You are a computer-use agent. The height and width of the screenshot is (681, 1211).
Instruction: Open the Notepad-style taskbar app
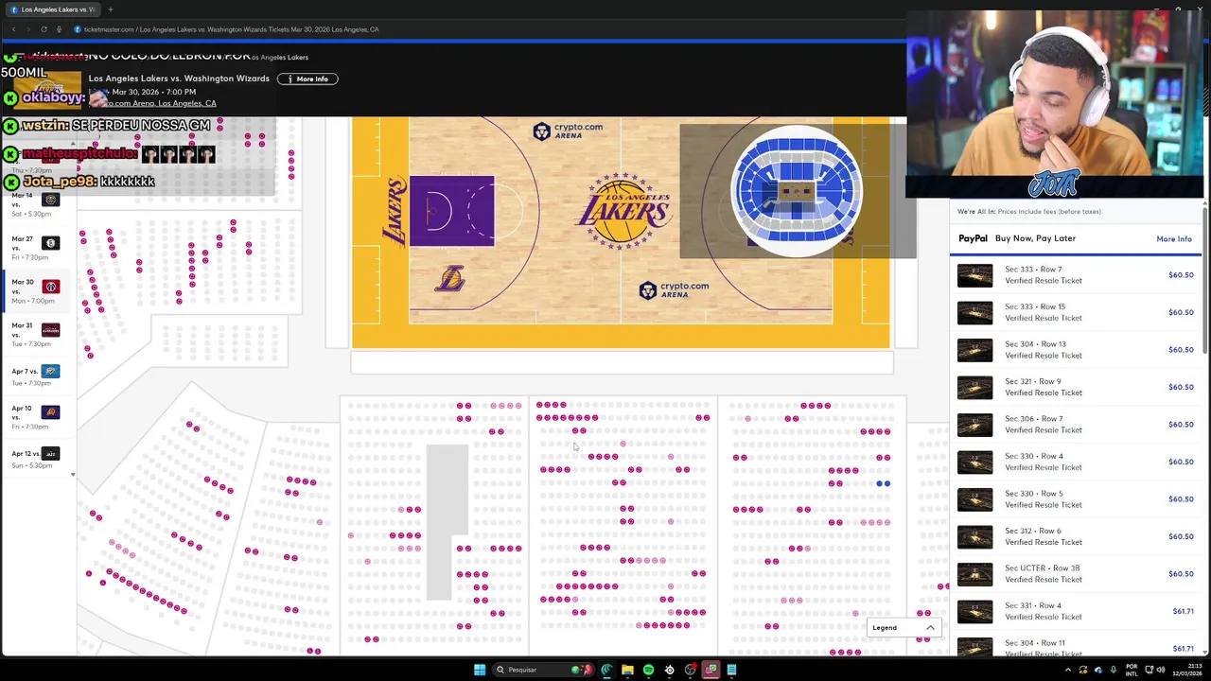point(731,670)
